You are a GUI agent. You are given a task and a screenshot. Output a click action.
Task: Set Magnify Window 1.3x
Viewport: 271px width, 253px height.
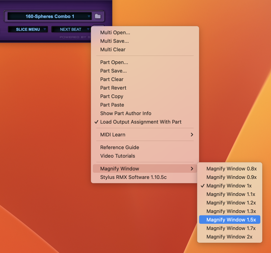pyautogui.click(x=230, y=211)
